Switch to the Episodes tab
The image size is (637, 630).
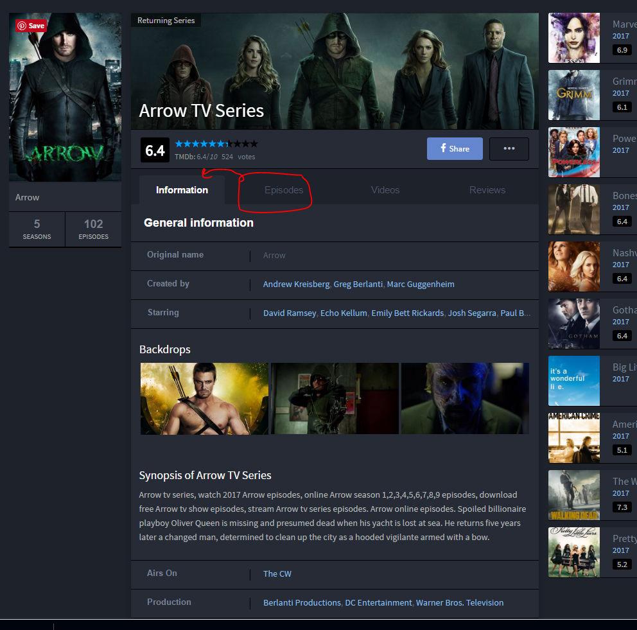pyautogui.click(x=284, y=190)
